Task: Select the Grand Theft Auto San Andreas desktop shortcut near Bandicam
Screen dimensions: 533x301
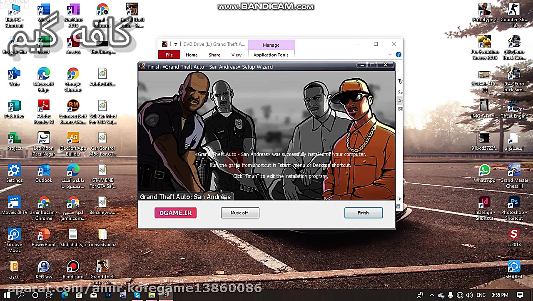Action: click(102, 273)
